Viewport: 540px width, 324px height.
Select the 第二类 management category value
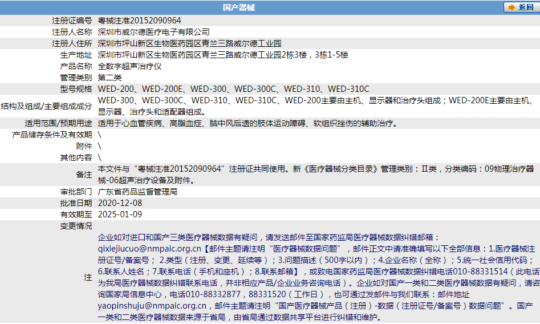click(109, 78)
